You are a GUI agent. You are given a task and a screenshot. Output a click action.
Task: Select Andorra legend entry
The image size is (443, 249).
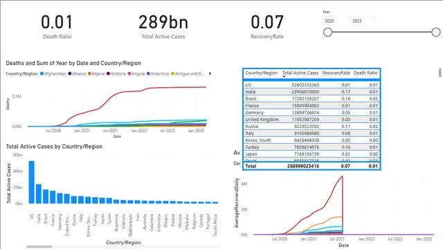point(116,74)
